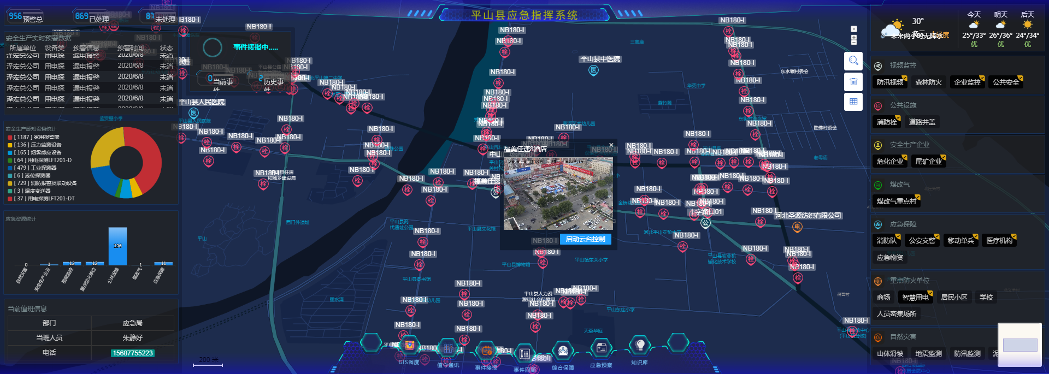Screen dimensions: 1049x374
Task: Toggle the 森林防火 layer tag
Action: pyautogui.click(x=928, y=82)
